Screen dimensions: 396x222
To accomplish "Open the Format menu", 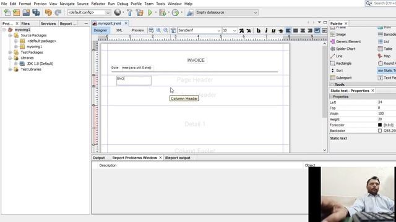I will pos(25,4).
